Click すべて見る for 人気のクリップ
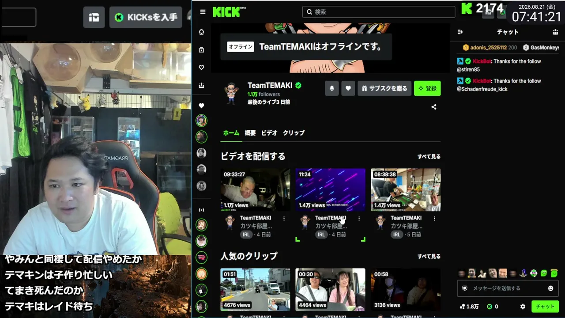The image size is (565, 318). click(429, 256)
